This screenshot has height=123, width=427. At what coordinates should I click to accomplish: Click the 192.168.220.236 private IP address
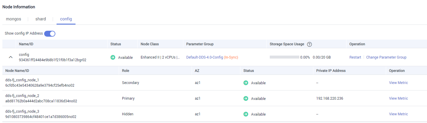coord(330,98)
